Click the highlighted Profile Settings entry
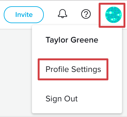 (73, 69)
